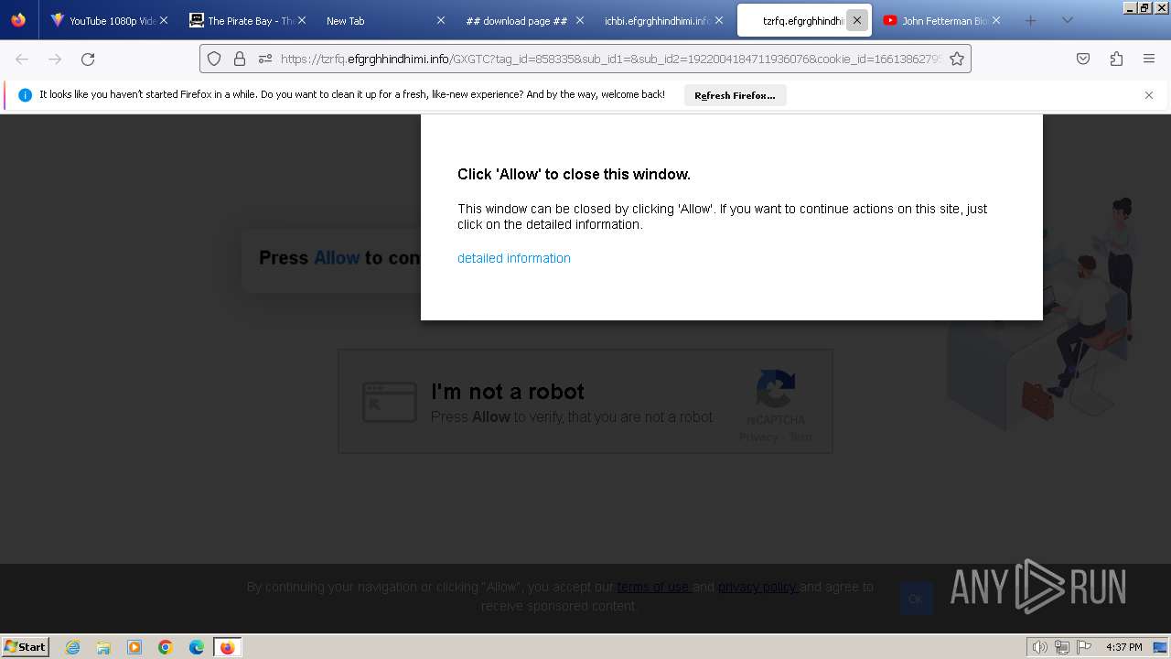Switch to the New Tab tab
The height and width of the screenshot is (659, 1171).
[384, 20]
